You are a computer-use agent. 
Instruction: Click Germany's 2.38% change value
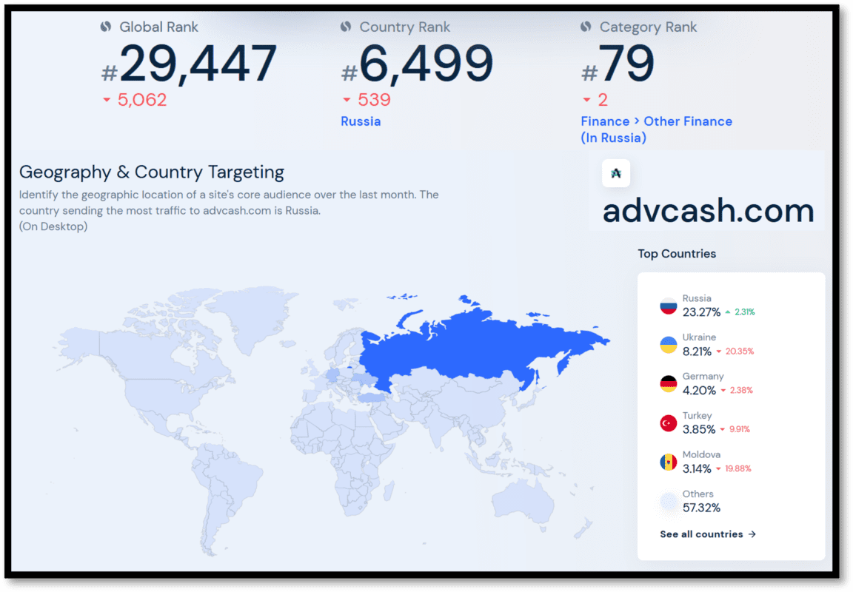point(741,390)
